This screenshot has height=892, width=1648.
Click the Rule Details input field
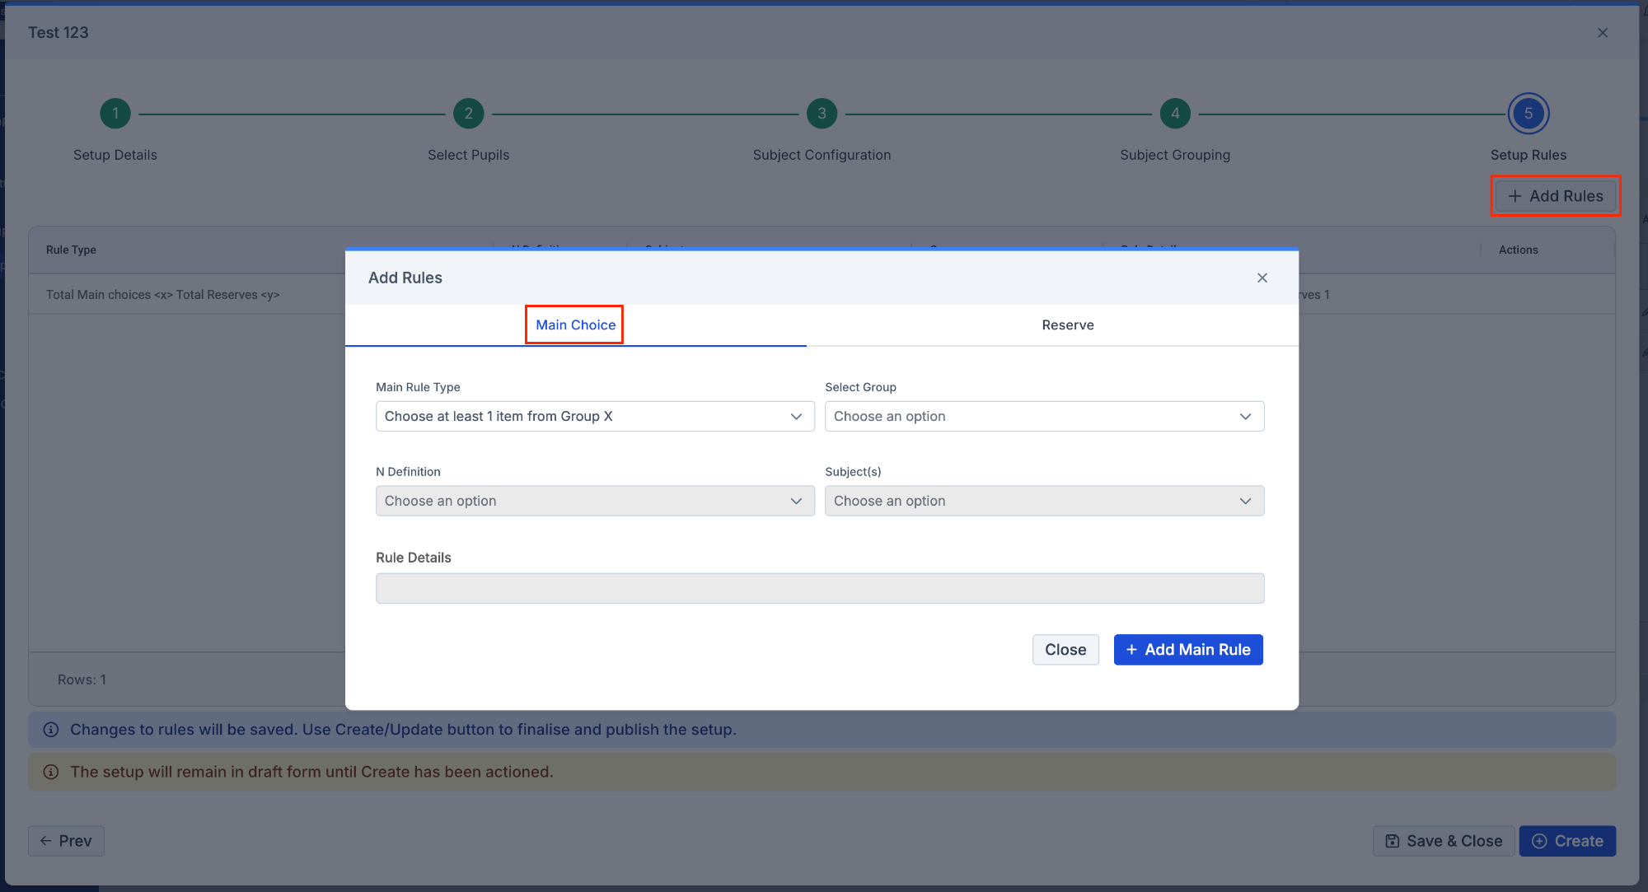(x=820, y=588)
